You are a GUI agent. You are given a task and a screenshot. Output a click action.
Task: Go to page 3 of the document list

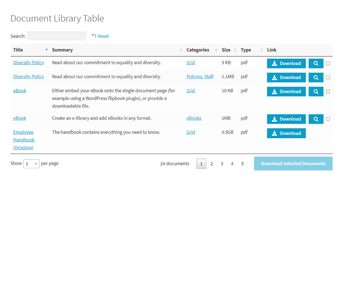pos(222,163)
